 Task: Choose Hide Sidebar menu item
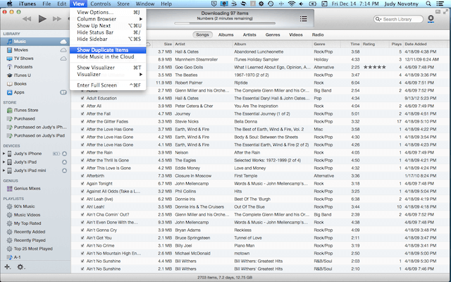[x=108, y=39]
